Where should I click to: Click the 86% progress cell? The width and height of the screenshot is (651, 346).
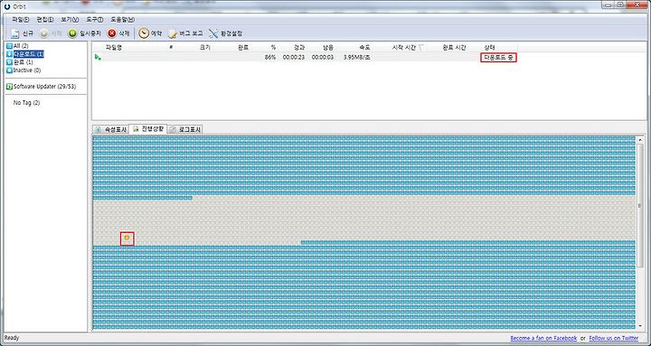point(269,58)
